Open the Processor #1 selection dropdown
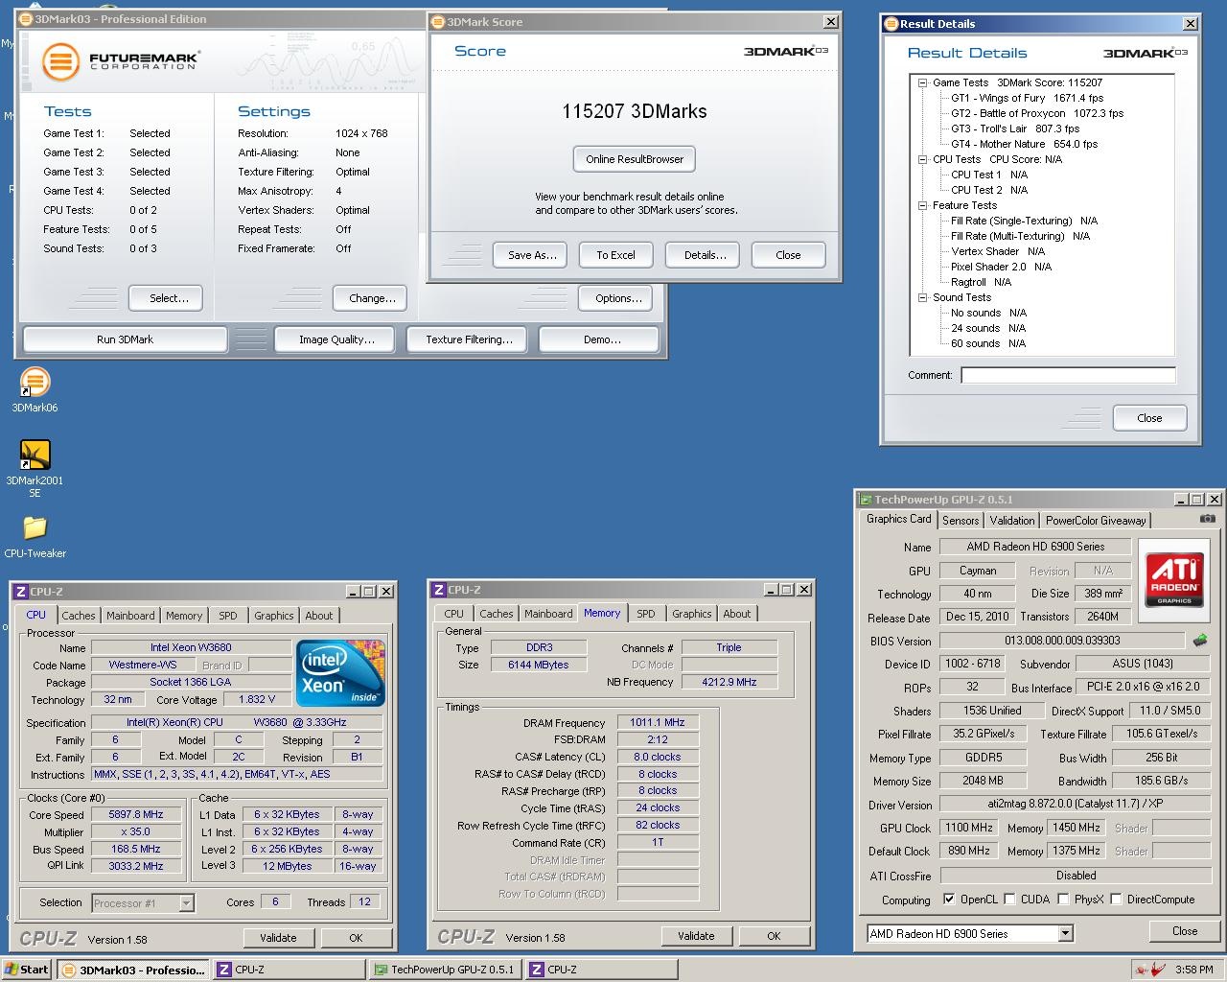 pos(186,903)
